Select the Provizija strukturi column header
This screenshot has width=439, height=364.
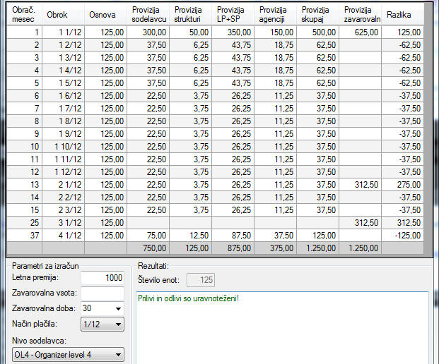tap(191, 14)
